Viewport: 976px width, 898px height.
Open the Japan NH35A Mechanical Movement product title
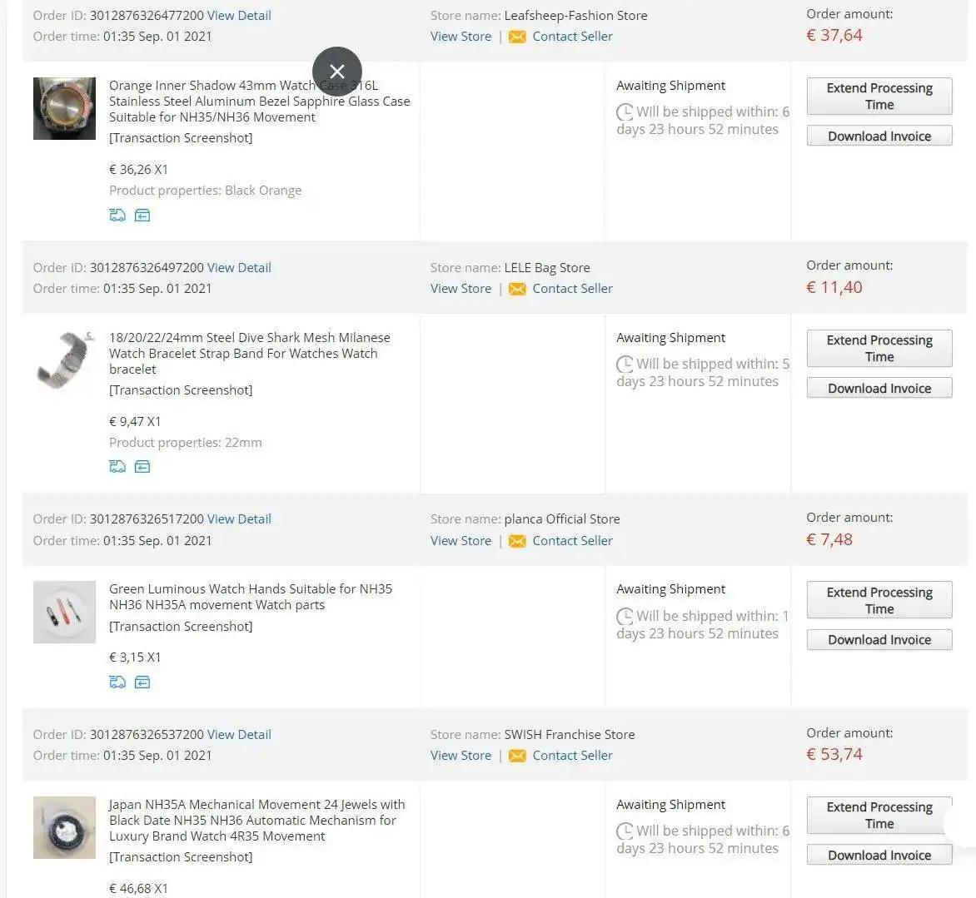pos(256,820)
